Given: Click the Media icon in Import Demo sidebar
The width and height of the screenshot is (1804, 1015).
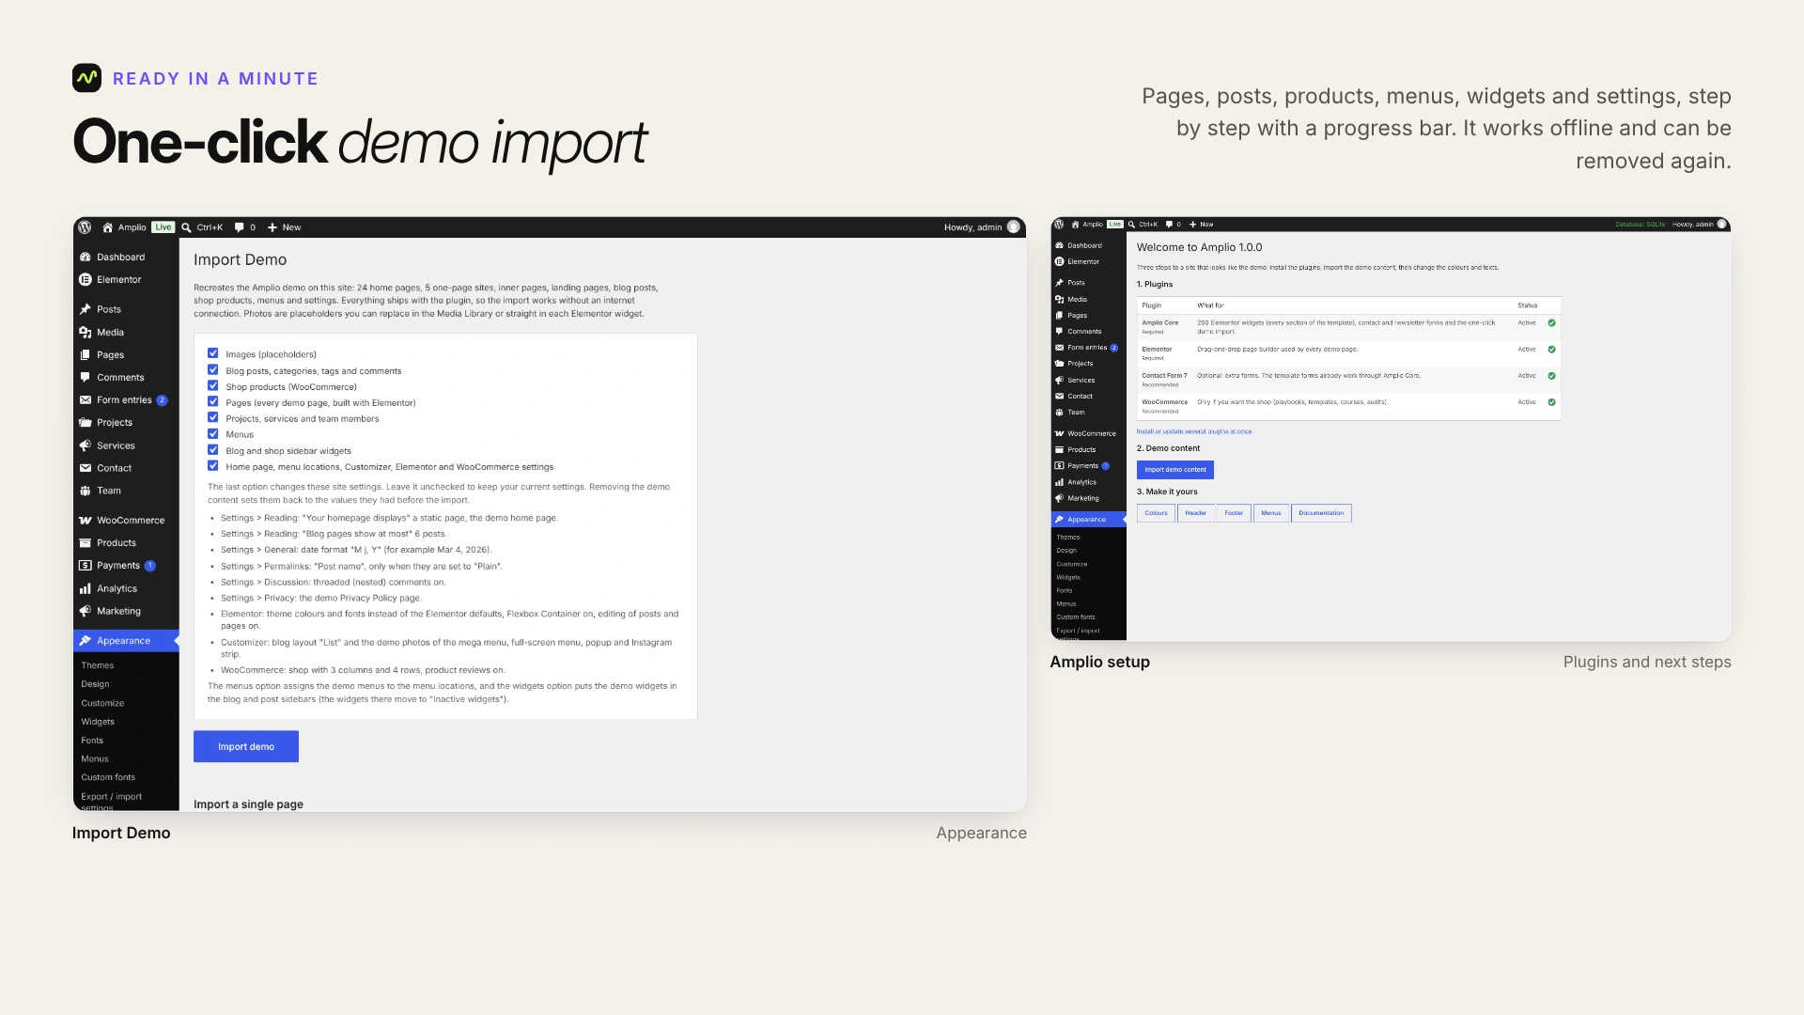Looking at the screenshot, I should 86,332.
